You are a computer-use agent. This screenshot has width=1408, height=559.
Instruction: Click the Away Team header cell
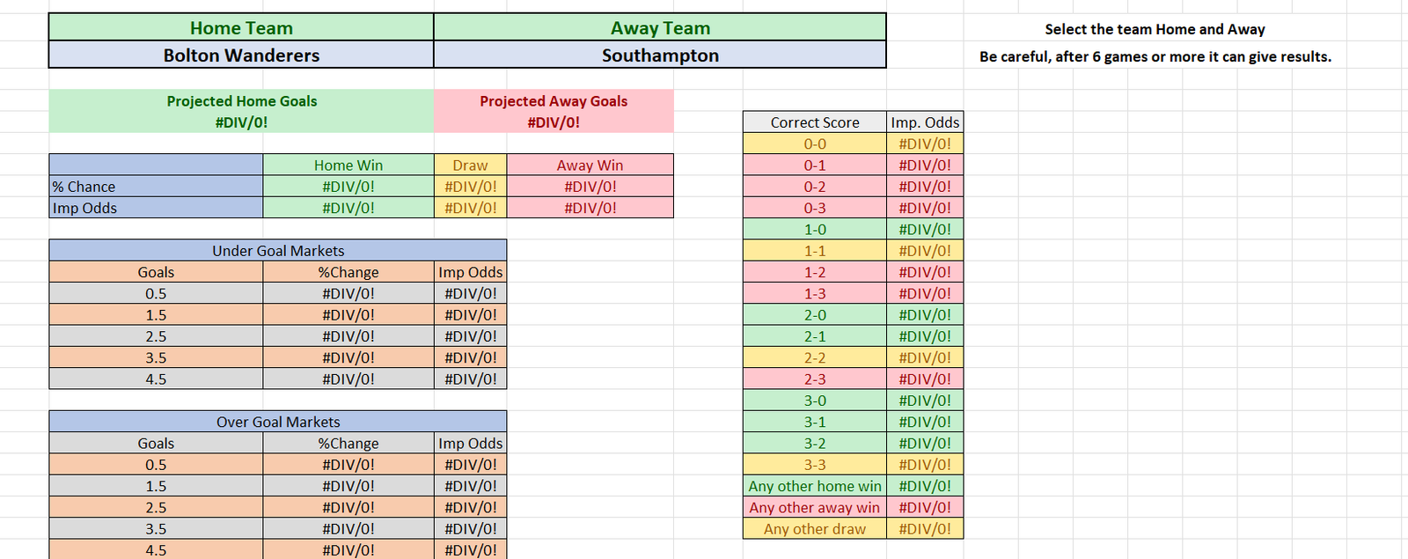point(660,27)
